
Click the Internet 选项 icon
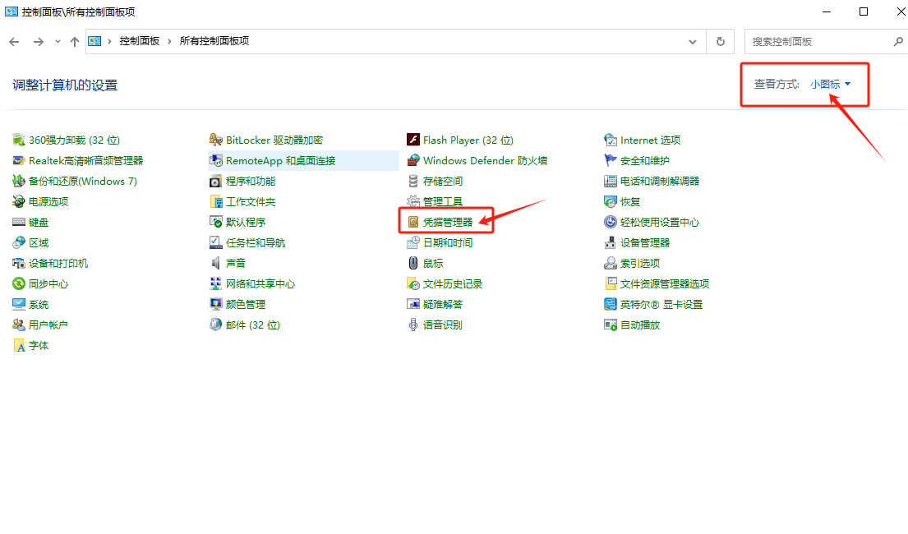611,140
